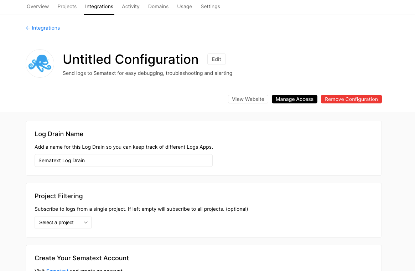Click the View Website button

pos(248,99)
